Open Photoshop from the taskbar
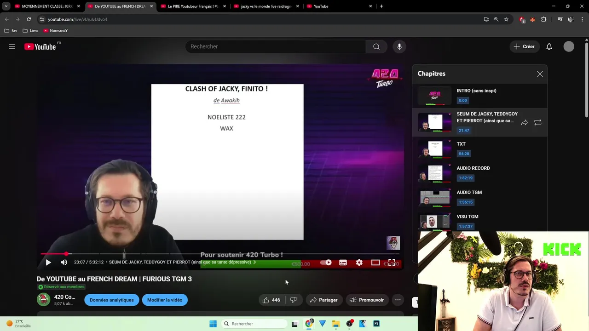This screenshot has height=331, width=589. click(376, 324)
